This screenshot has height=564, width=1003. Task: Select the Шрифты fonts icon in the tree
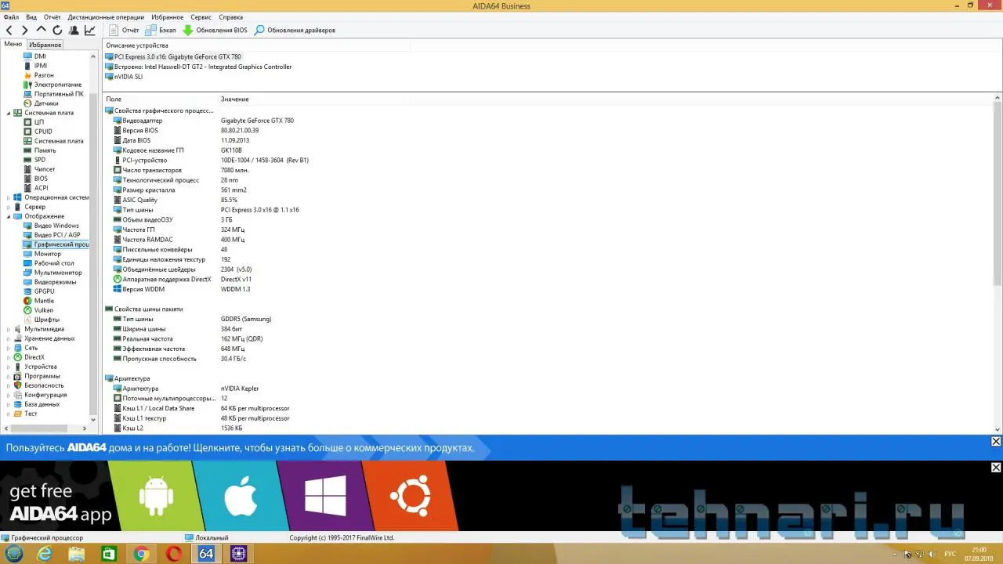click(28, 320)
